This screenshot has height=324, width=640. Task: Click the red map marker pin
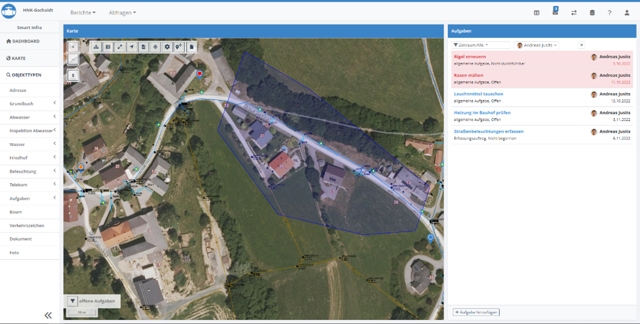[200, 74]
